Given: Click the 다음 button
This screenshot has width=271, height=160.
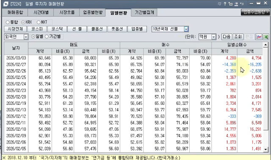Looking at the screenshot, I should point(227,36).
